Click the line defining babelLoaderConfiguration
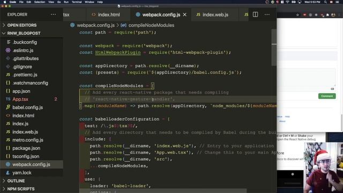The height and width of the screenshot is (193, 343). (124, 119)
